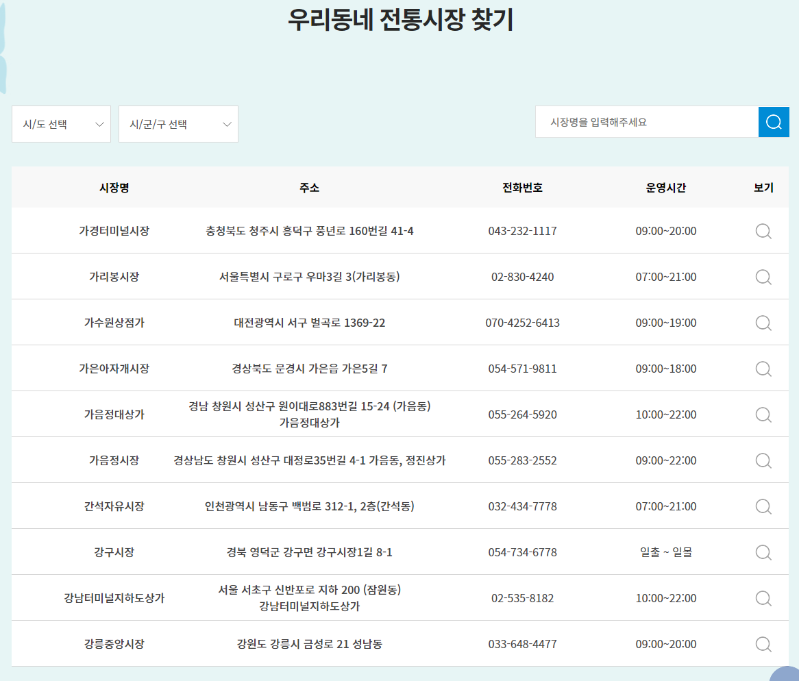Select market name 강구시장

tap(114, 552)
